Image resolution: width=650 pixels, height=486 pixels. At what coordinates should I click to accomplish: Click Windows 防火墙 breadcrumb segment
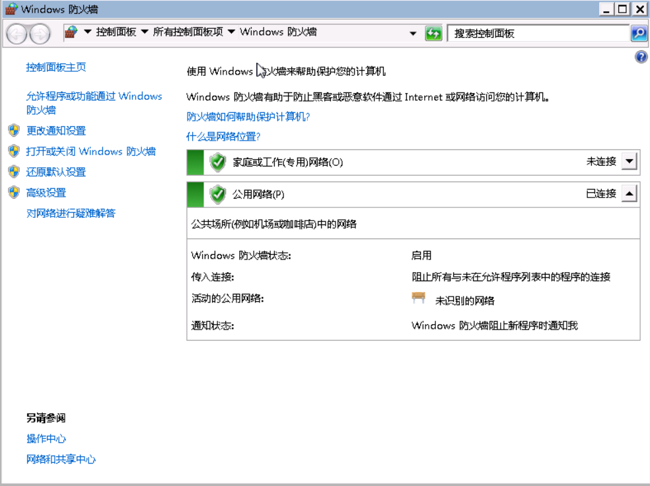coord(278,32)
